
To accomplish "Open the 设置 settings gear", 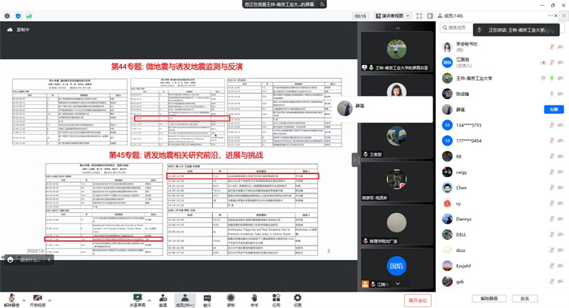I will 298,300.
